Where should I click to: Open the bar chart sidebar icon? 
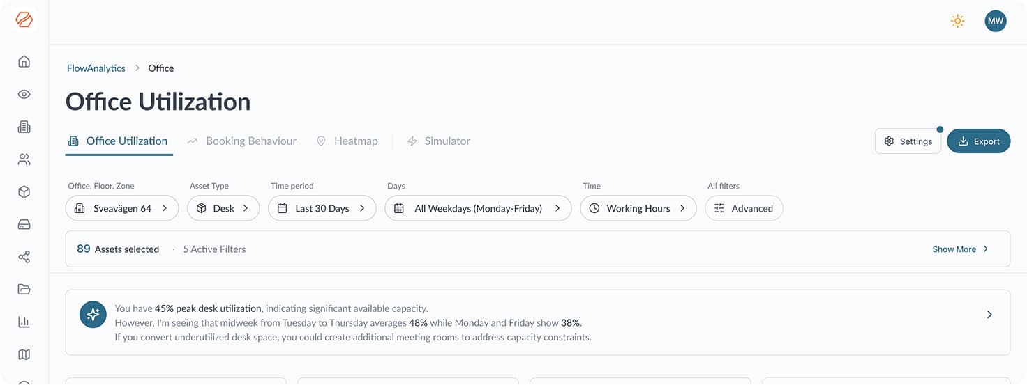pos(24,322)
